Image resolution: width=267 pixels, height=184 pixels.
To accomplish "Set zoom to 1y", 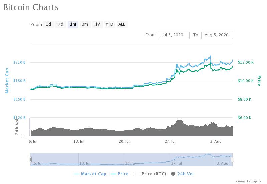I will 97,24.
